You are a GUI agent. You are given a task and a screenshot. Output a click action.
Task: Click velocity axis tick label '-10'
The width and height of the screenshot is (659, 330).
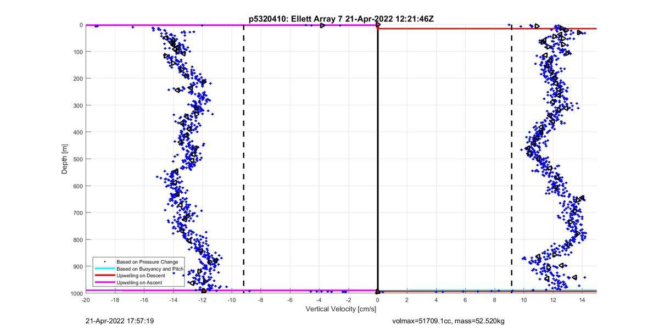231,300
